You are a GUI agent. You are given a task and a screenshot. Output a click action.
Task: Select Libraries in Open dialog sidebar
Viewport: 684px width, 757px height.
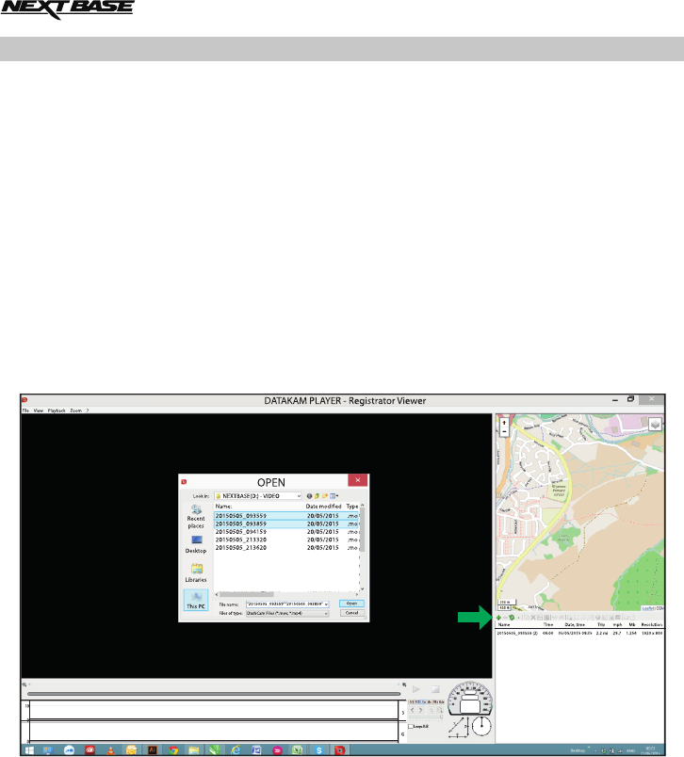[196, 572]
